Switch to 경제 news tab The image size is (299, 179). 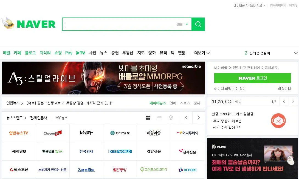(197, 103)
